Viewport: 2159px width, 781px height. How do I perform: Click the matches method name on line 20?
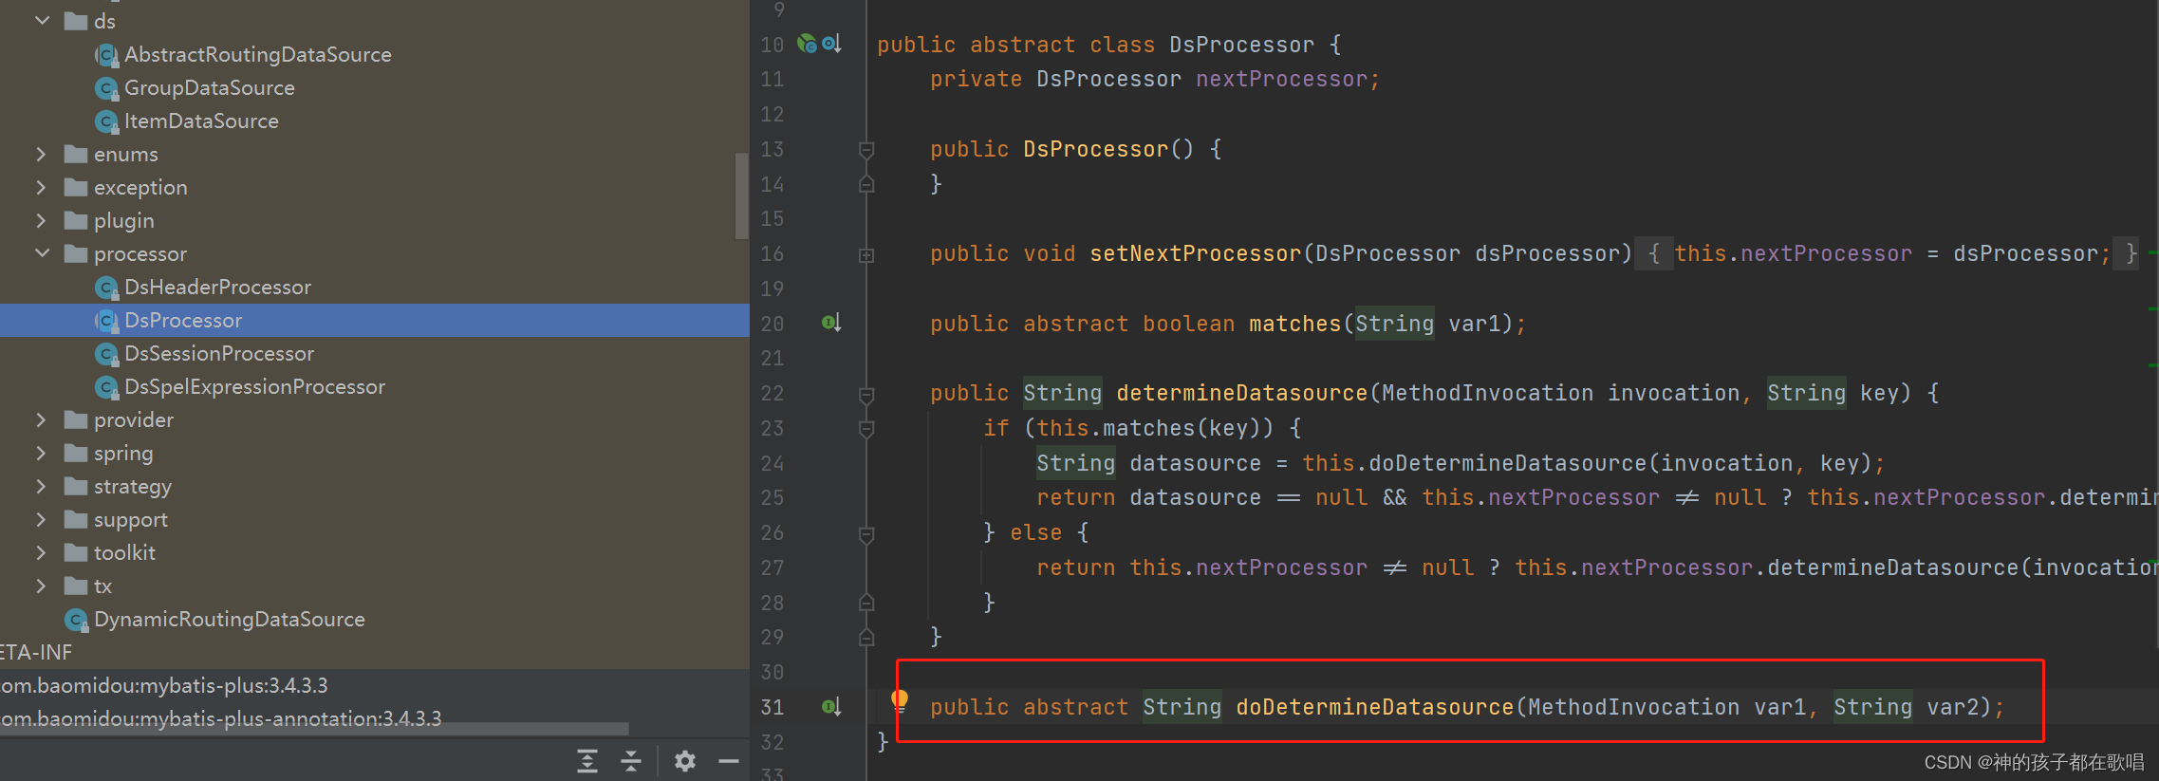[1294, 324]
